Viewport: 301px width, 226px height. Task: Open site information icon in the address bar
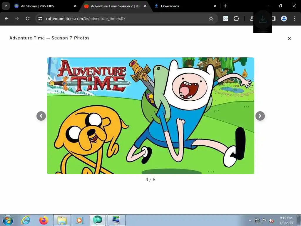(40, 19)
